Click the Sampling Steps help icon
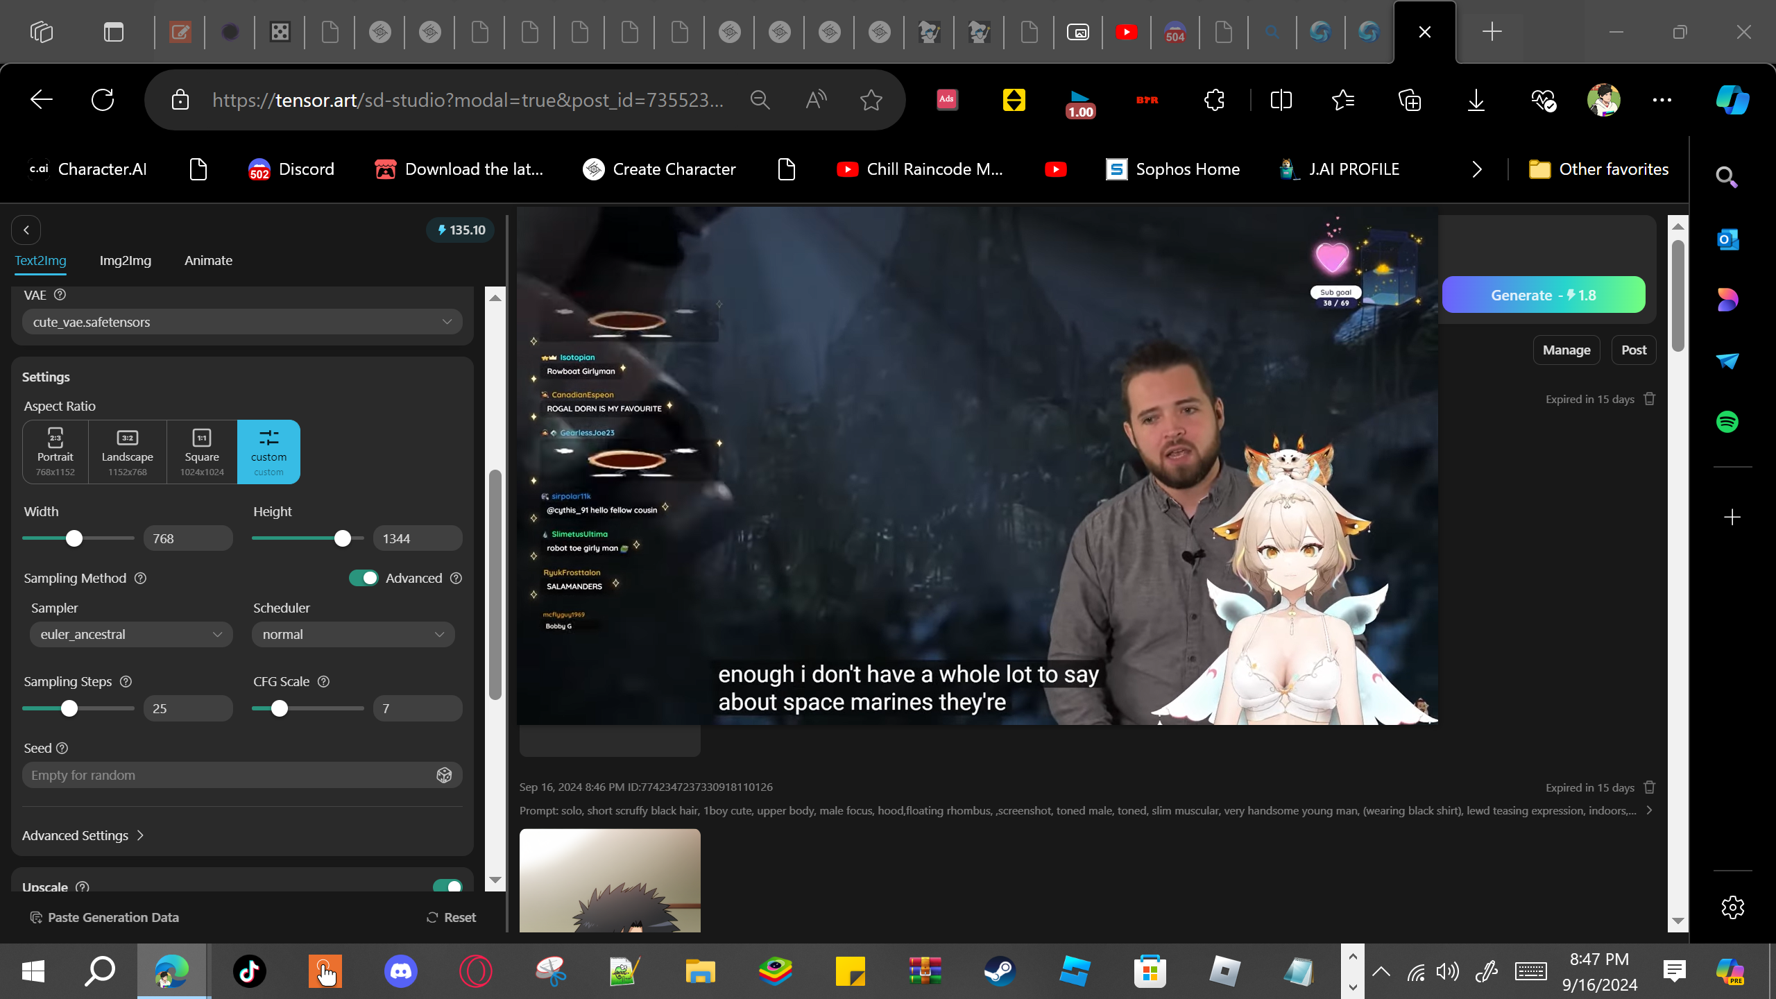This screenshot has width=1776, height=999. tap(126, 681)
